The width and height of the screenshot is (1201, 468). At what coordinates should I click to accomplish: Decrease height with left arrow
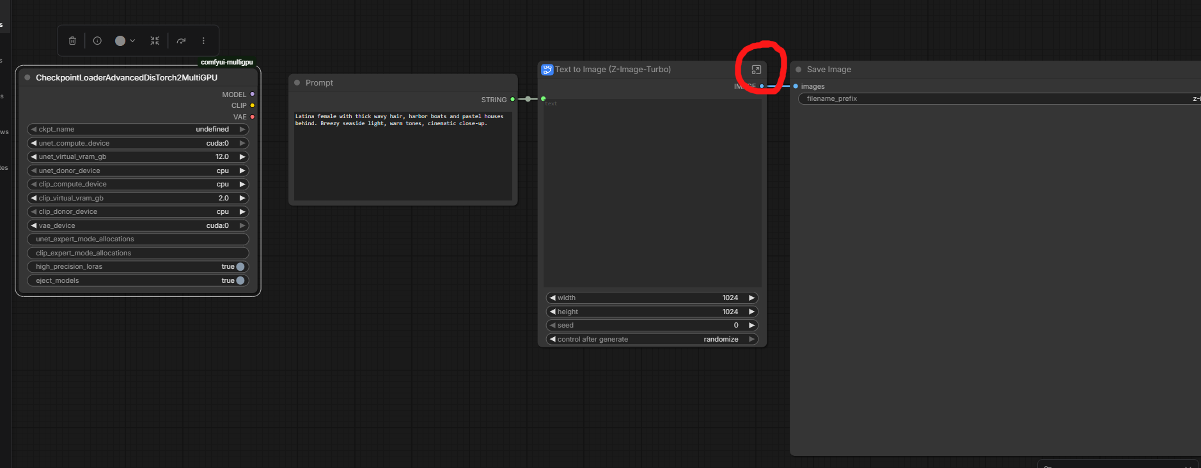553,312
